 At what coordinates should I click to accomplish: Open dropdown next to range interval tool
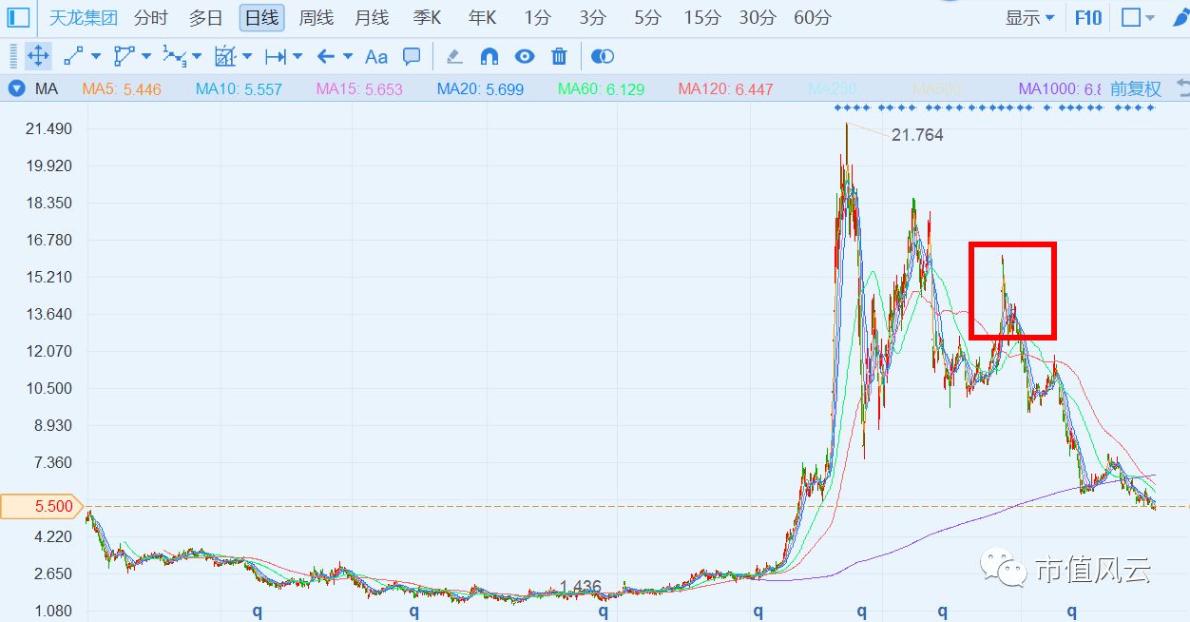click(x=297, y=57)
